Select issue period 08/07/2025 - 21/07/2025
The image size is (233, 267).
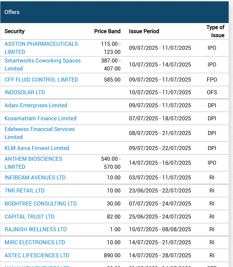tap(160, 133)
